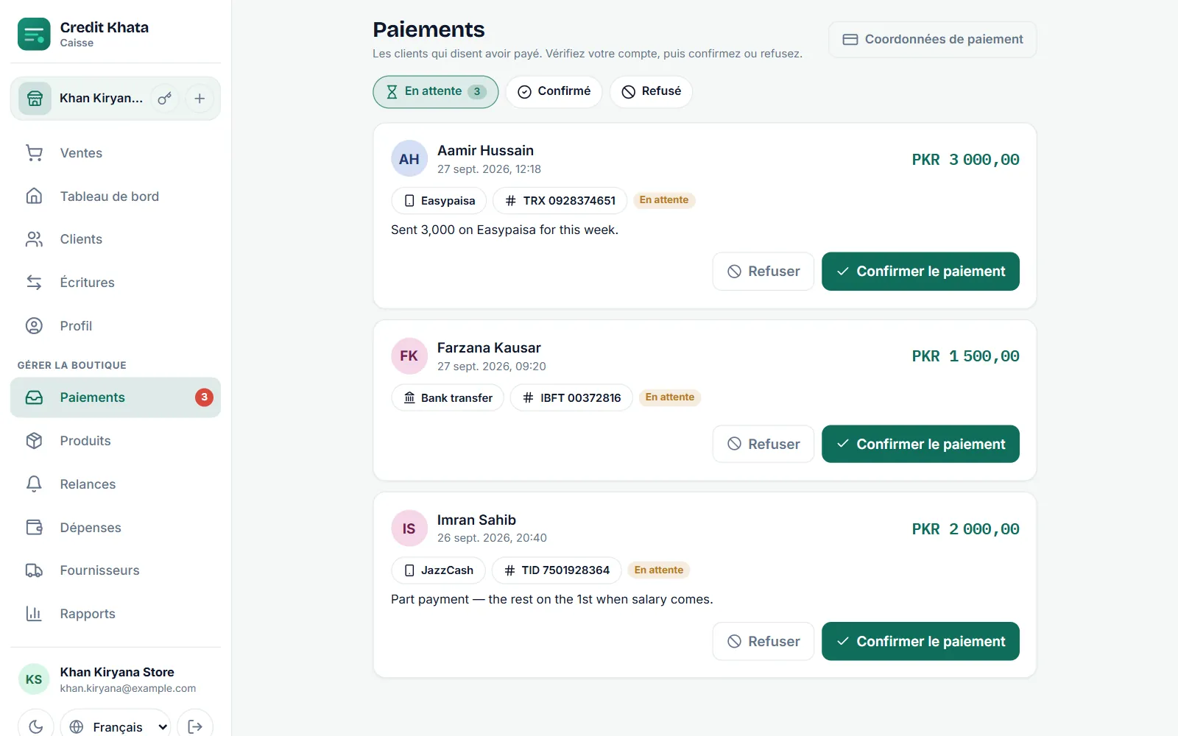Confirm Farzana Kausar's payment

tap(920, 445)
